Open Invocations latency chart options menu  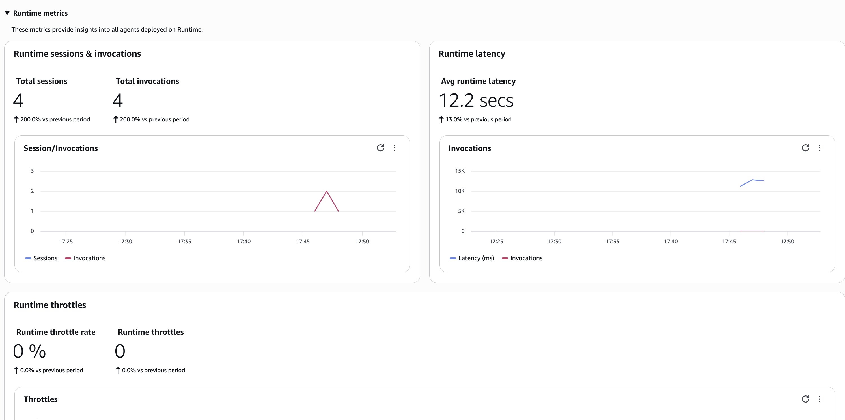(820, 148)
